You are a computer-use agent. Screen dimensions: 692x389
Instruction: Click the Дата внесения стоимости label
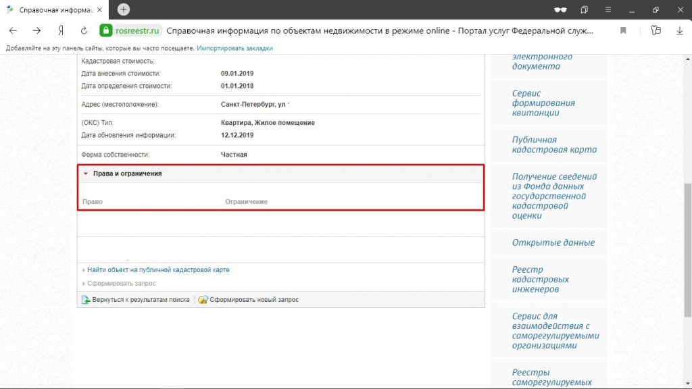click(121, 74)
